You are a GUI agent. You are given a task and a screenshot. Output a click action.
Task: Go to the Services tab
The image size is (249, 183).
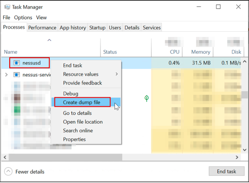click(152, 28)
